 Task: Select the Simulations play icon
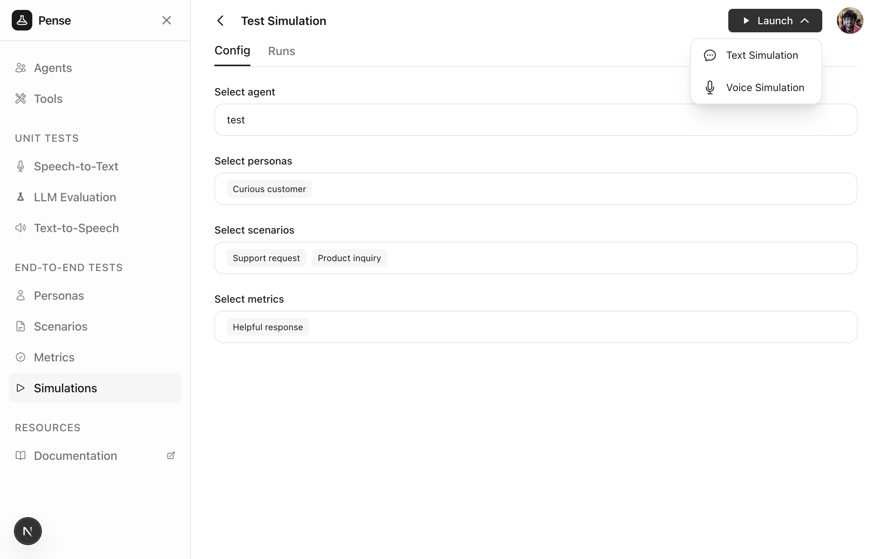(21, 388)
